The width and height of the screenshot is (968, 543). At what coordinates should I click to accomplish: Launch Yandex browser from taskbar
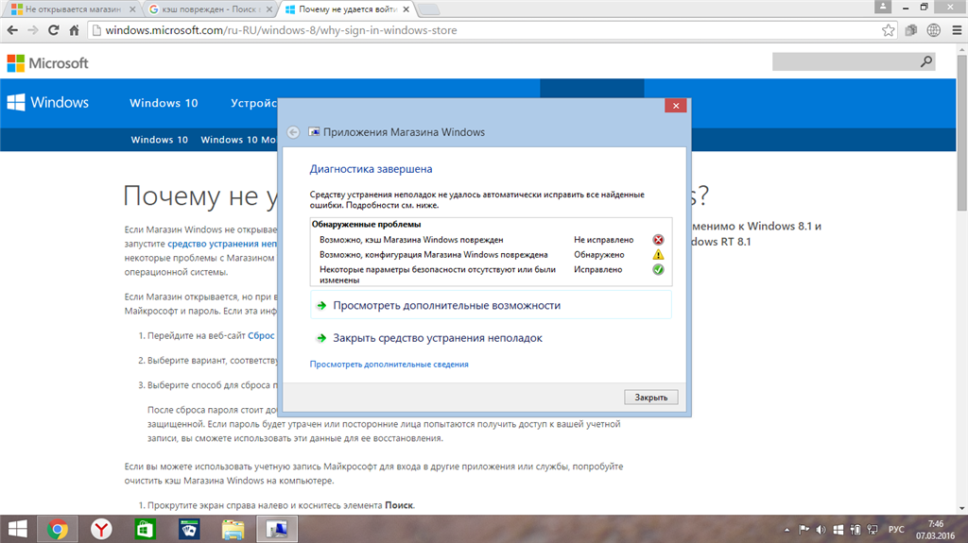click(101, 529)
